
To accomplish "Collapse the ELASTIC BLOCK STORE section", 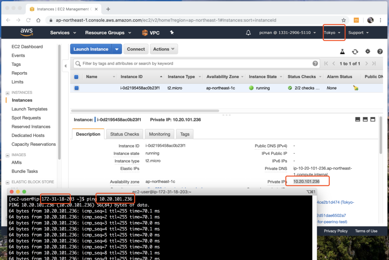I will pyautogui.click(x=8, y=182).
